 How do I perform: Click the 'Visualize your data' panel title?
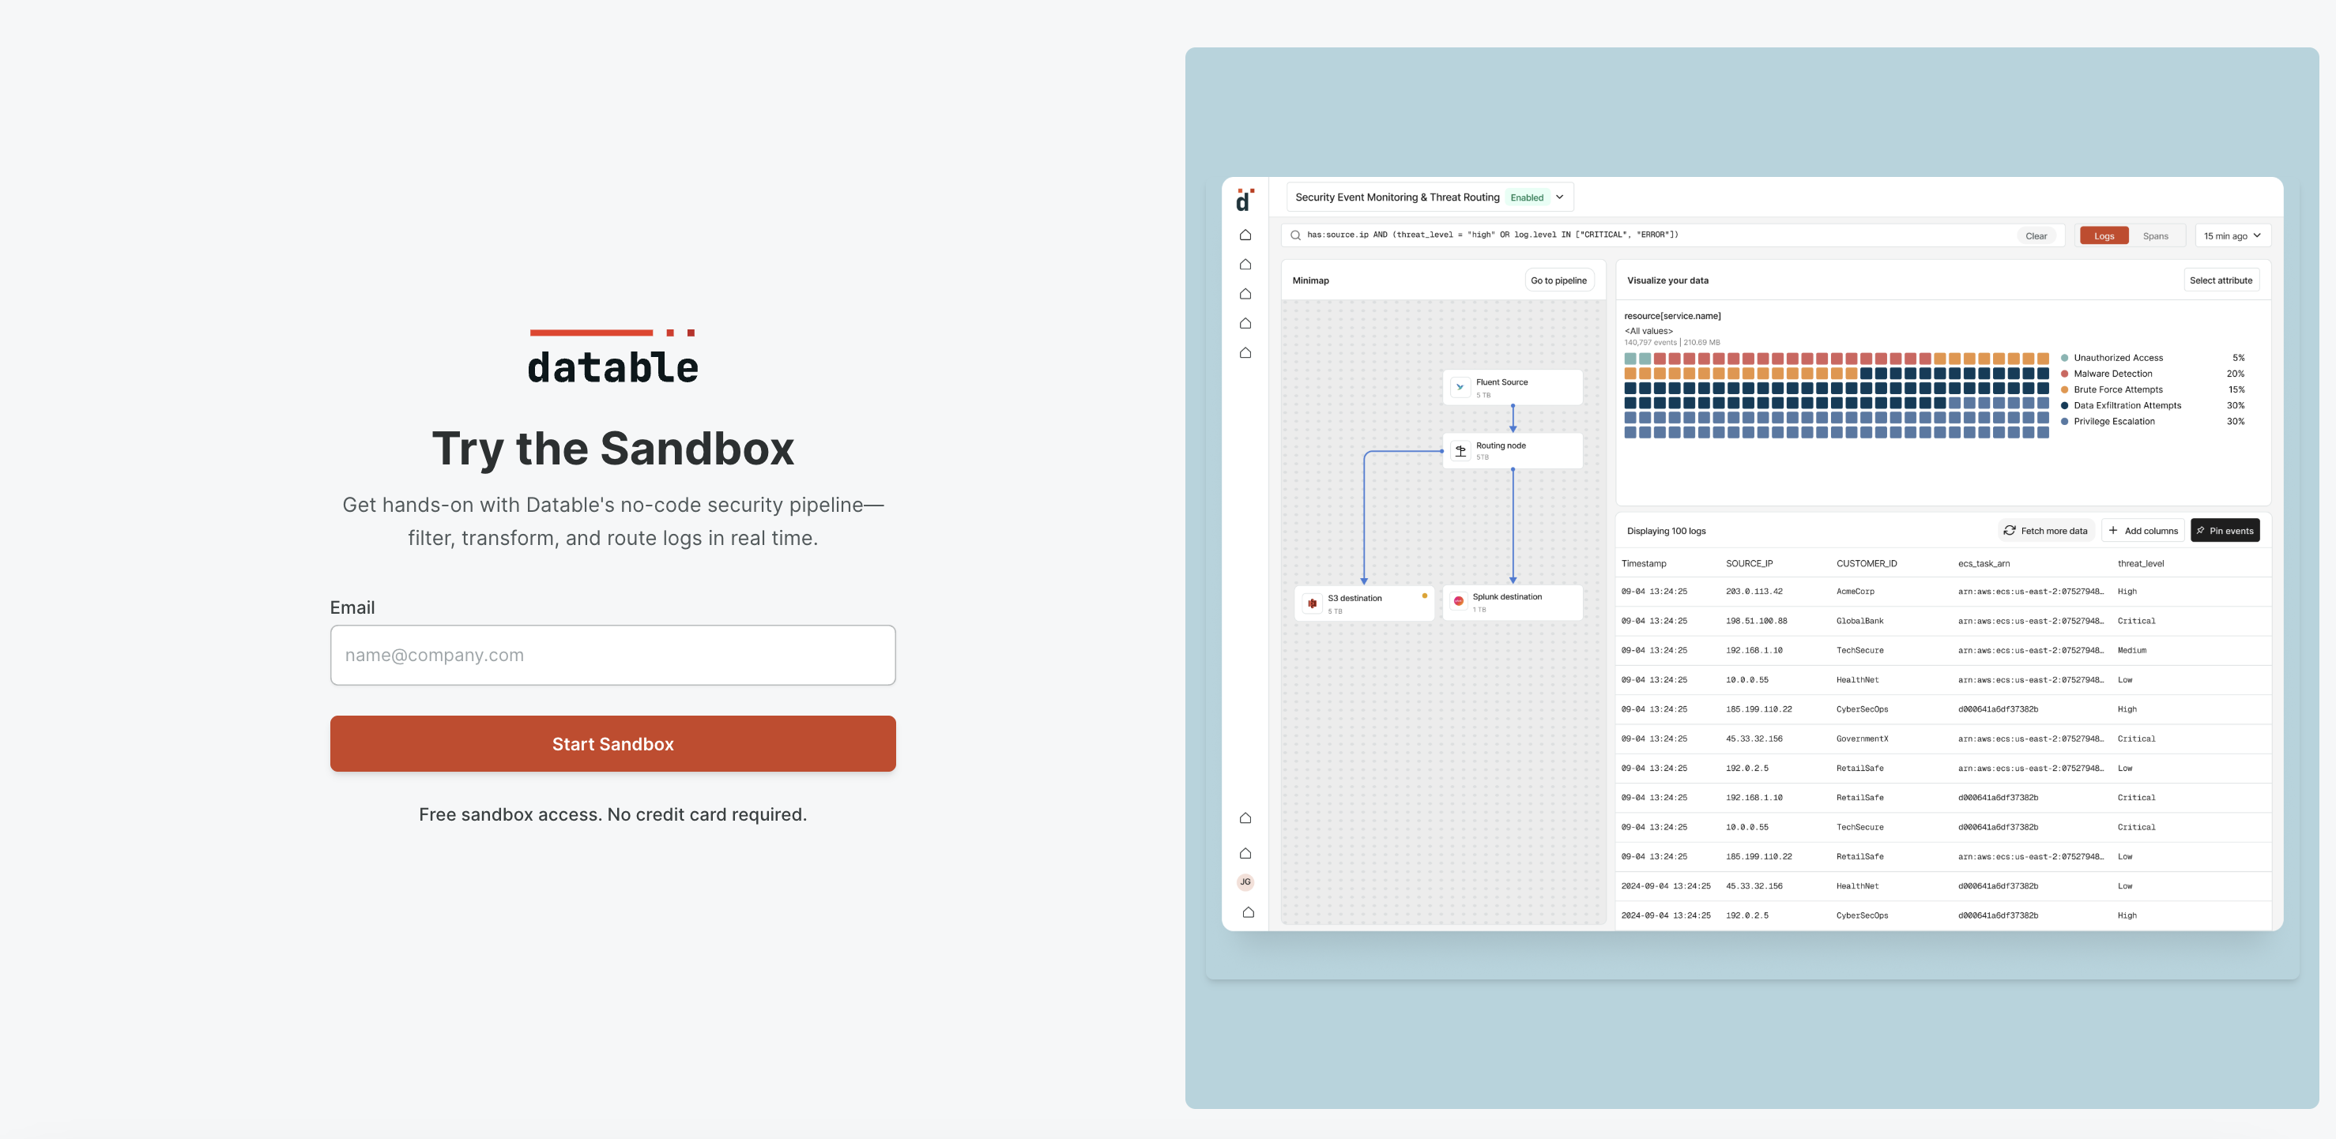[1667, 280]
